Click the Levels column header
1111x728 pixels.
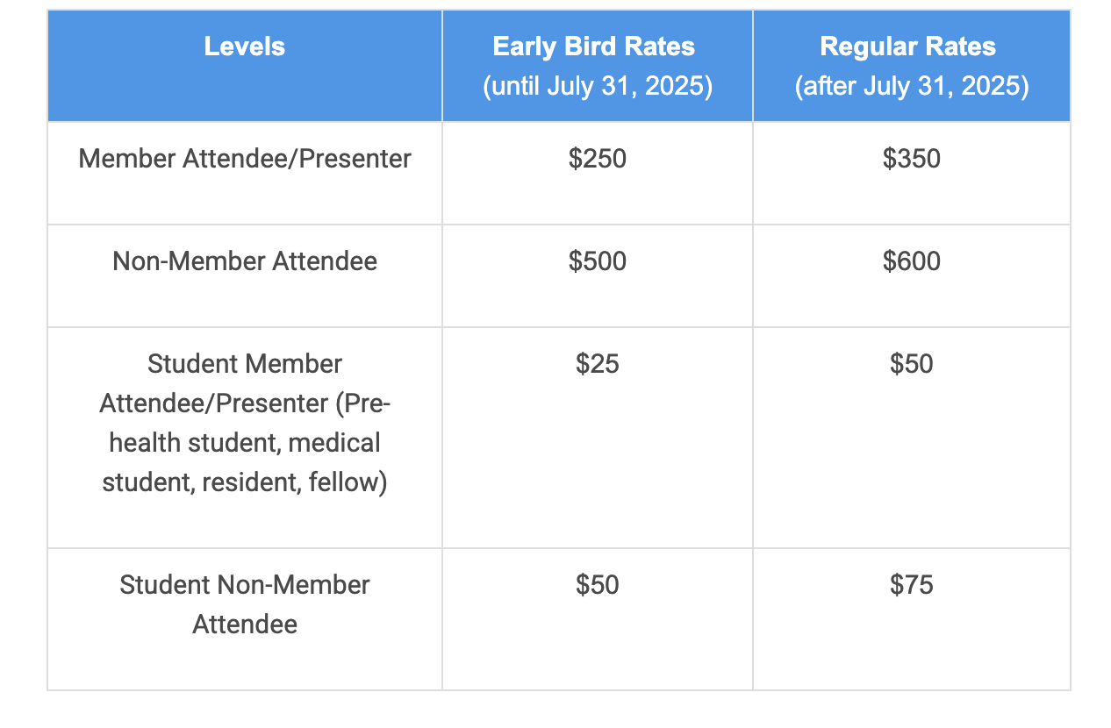[x=245, y=46]
